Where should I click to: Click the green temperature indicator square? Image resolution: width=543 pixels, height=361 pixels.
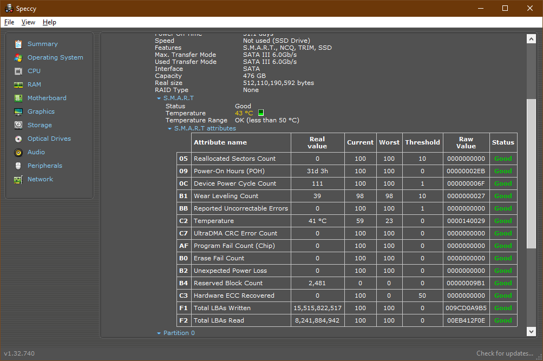click(260, 113)
